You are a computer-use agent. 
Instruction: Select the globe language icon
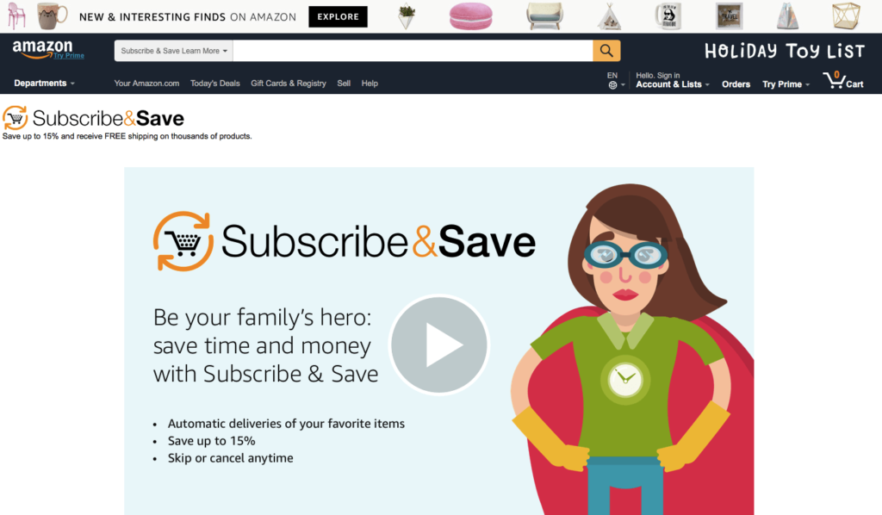point(612,85)
